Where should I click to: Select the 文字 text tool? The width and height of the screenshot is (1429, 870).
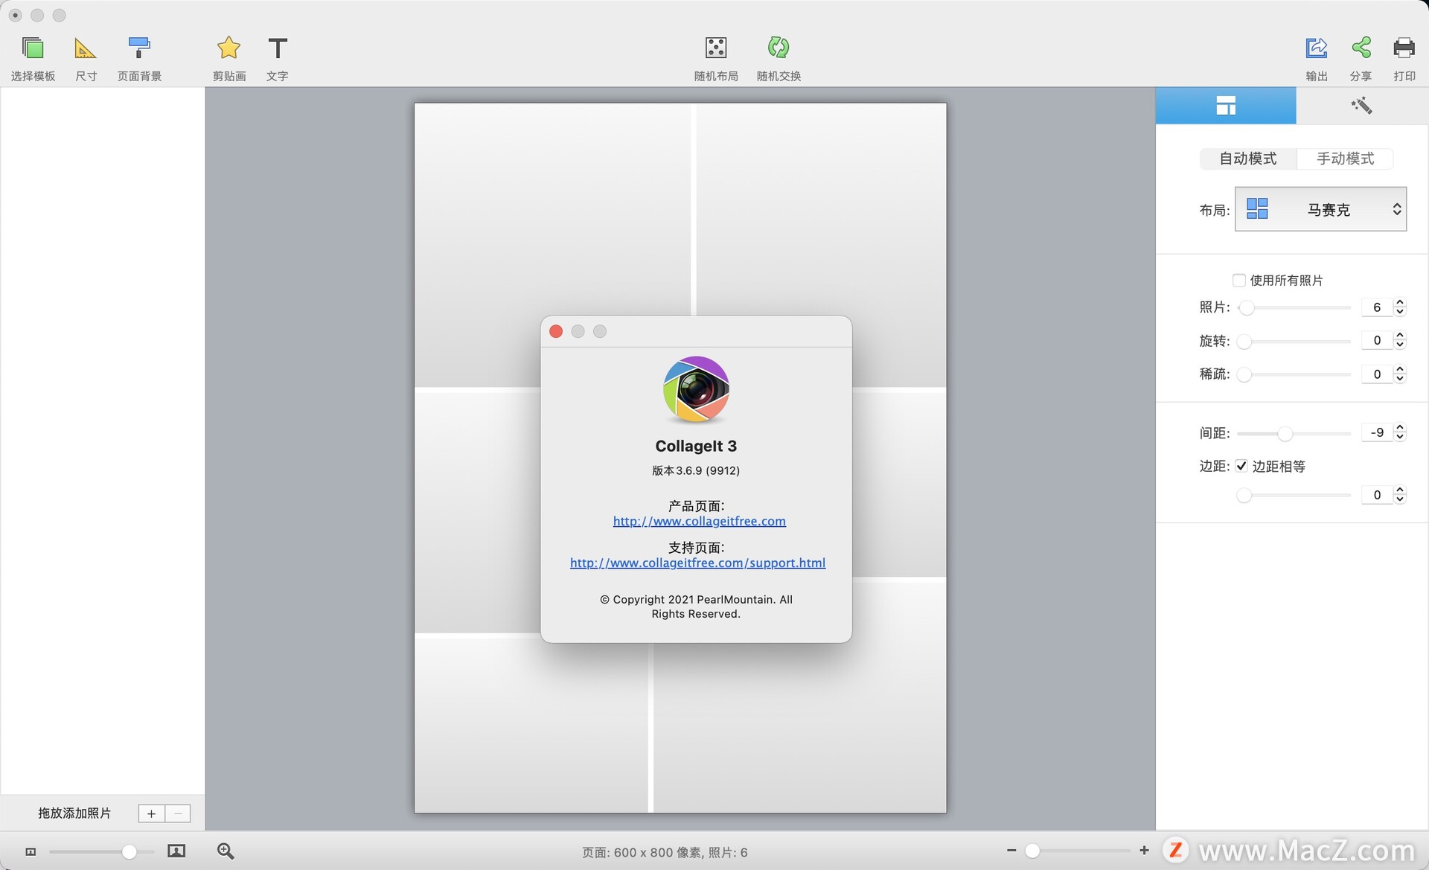[x=277, y=58]
